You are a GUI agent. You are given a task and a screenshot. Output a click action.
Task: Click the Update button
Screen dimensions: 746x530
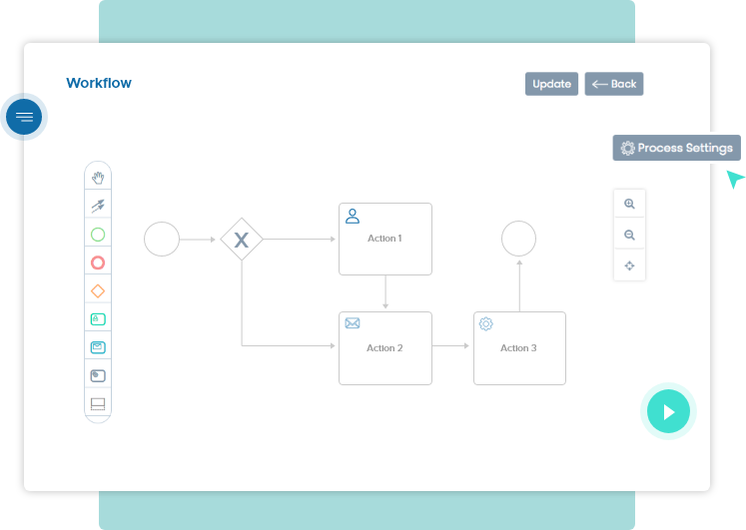click(551, 84)
